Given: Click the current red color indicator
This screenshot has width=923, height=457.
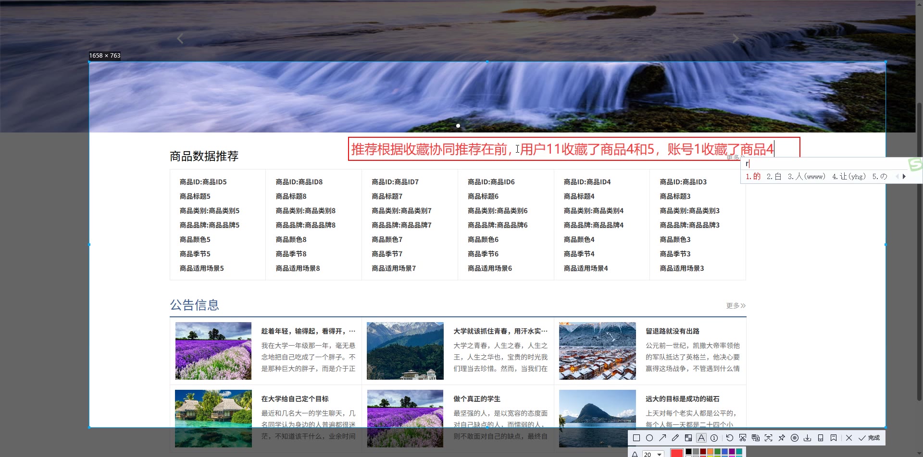Looking at the screenshot, I should click(x=676, y=453).
